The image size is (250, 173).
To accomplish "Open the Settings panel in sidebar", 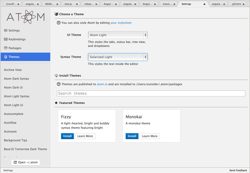I will click(25, 30).
